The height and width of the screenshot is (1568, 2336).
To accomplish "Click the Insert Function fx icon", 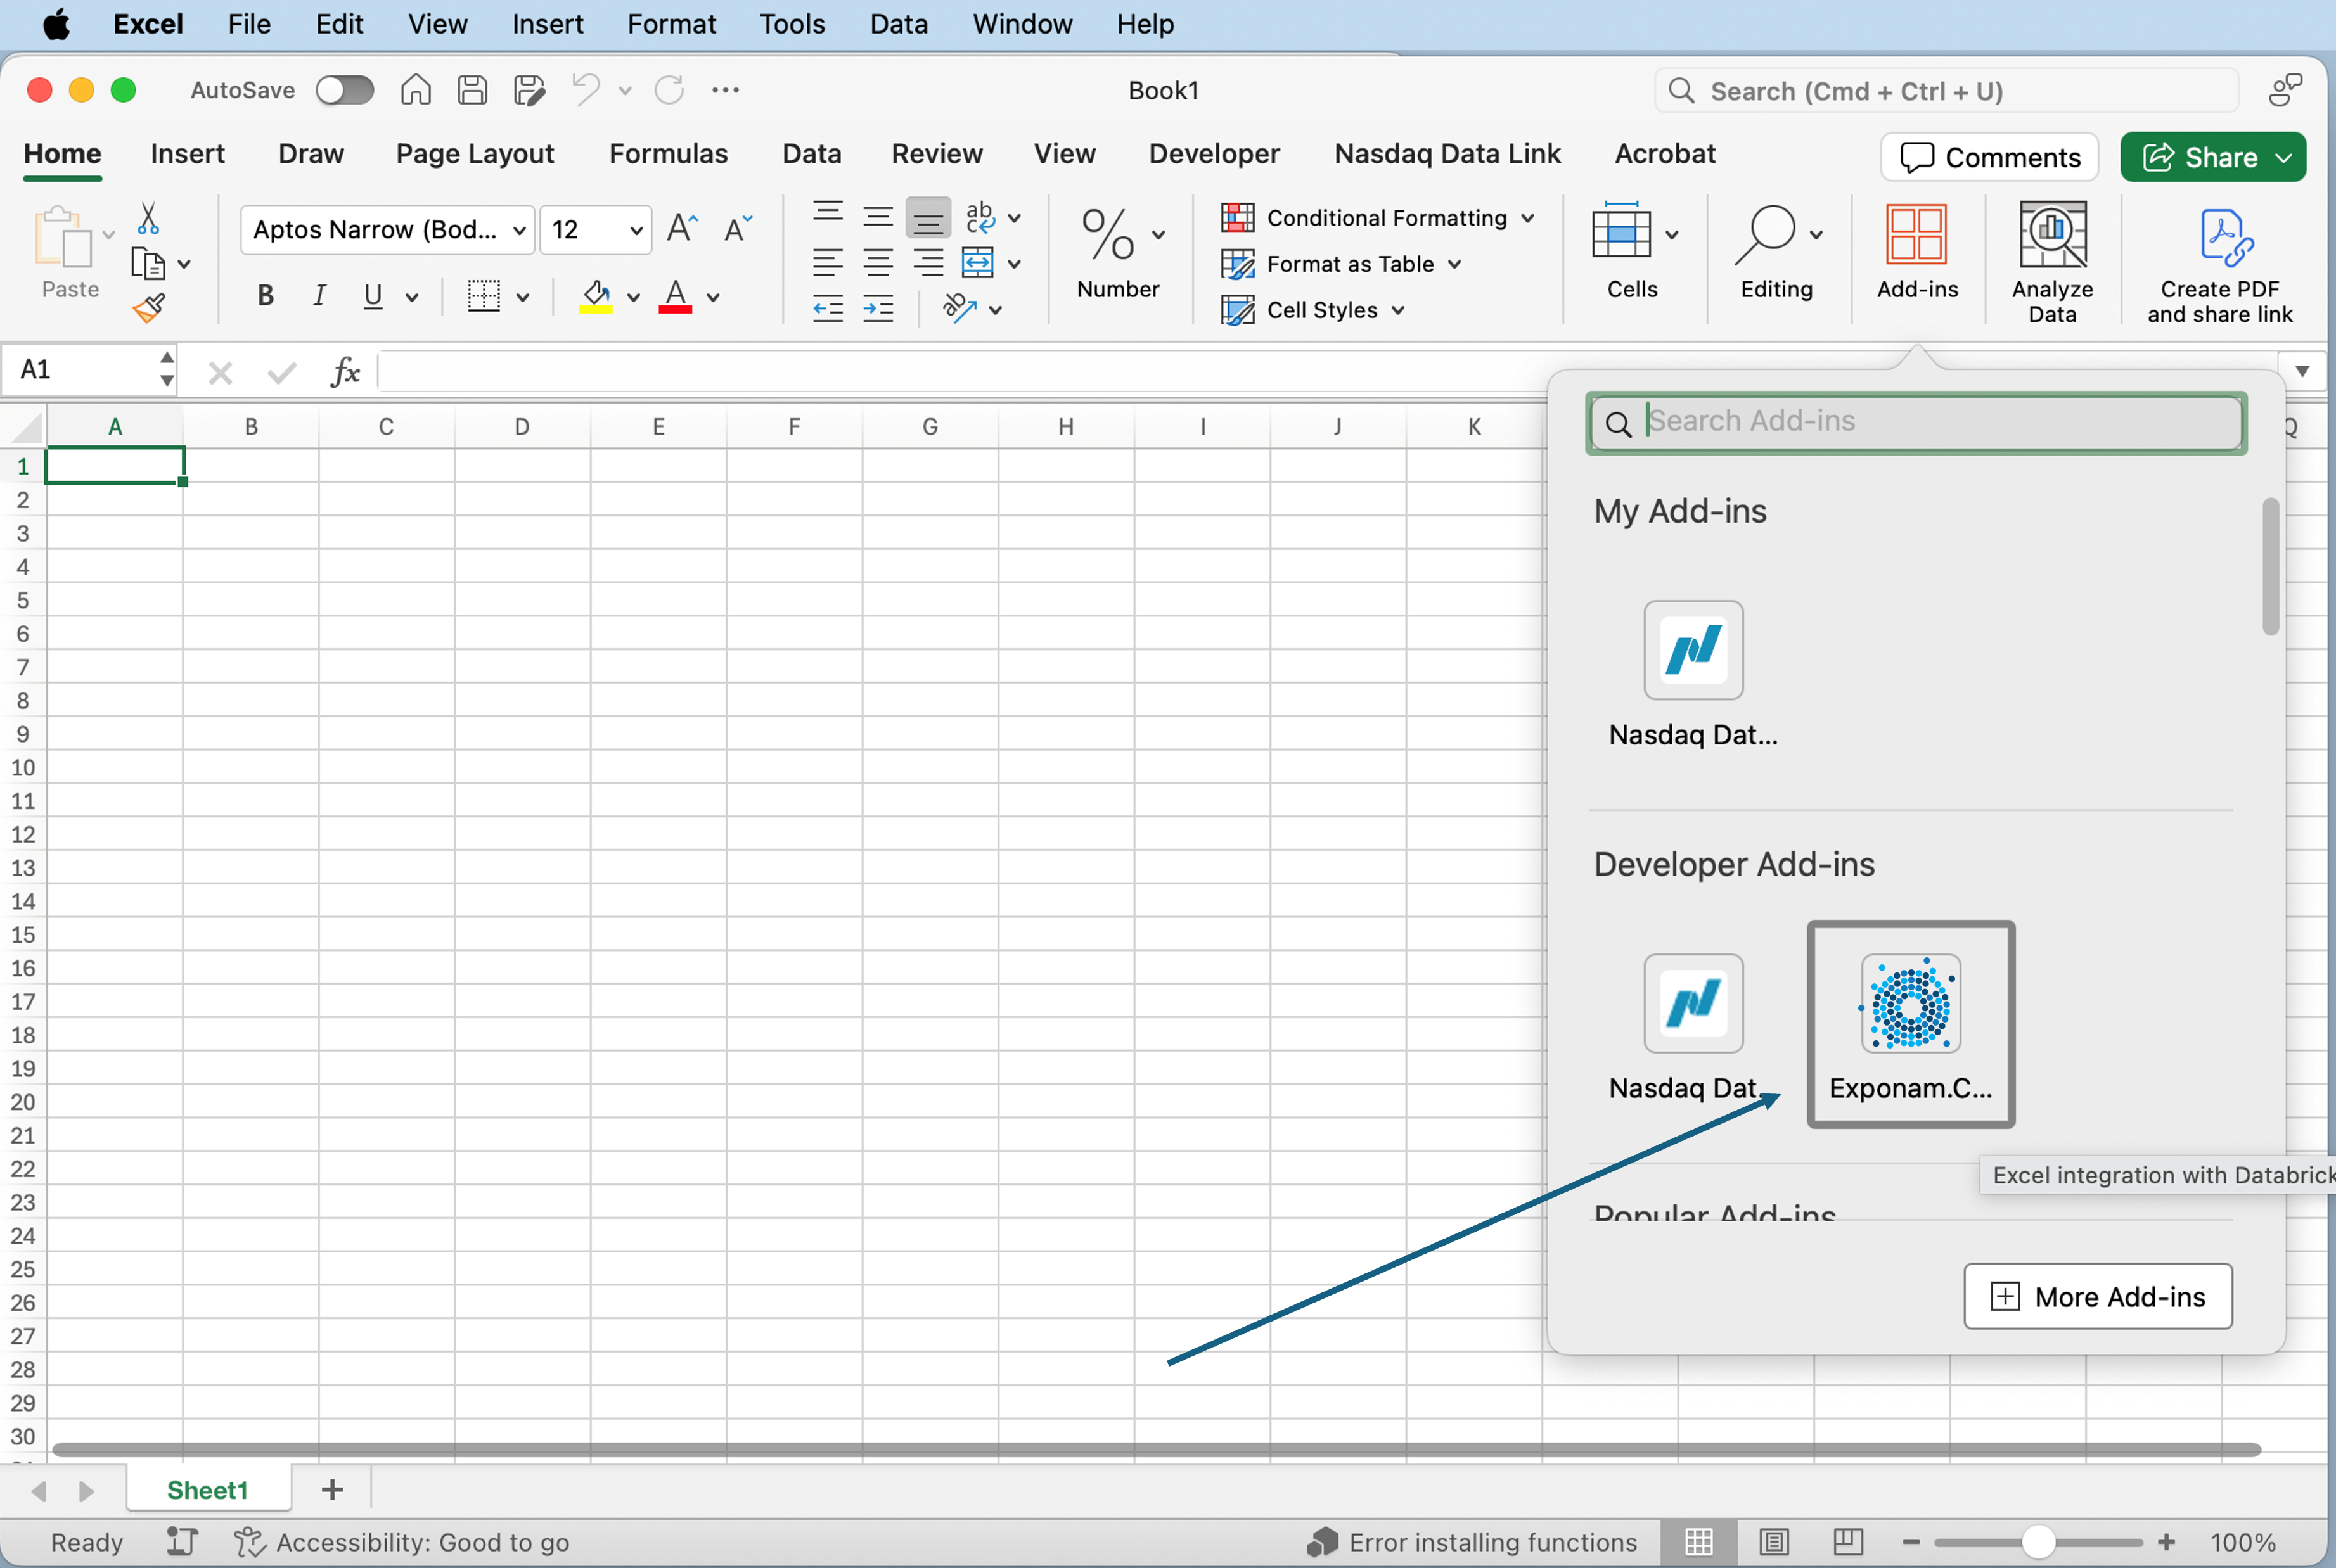I will [344, 372].
